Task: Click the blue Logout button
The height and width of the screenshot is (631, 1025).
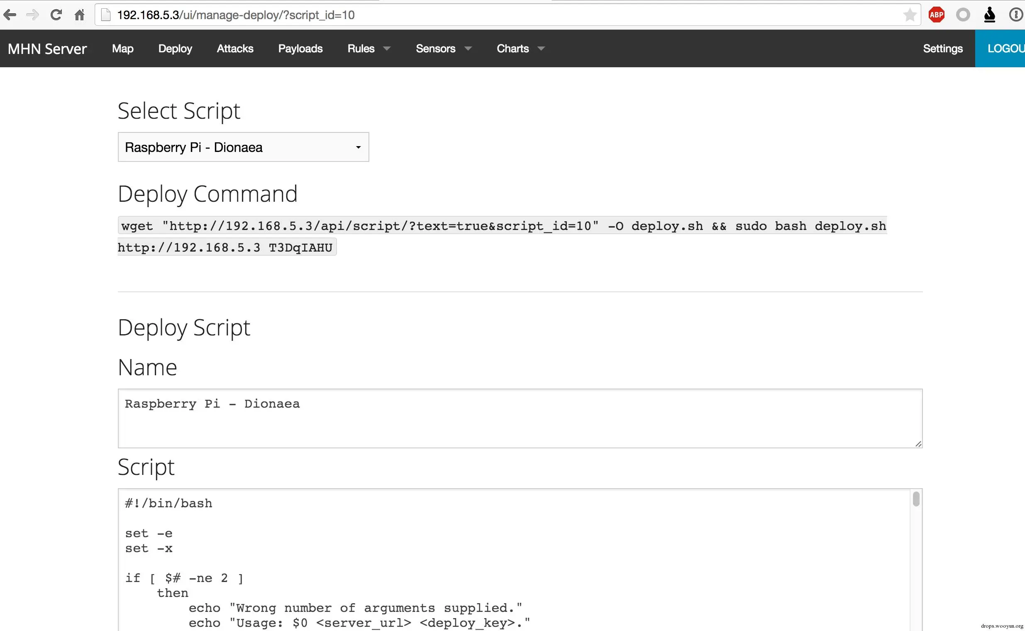Action: point(1001,49)
